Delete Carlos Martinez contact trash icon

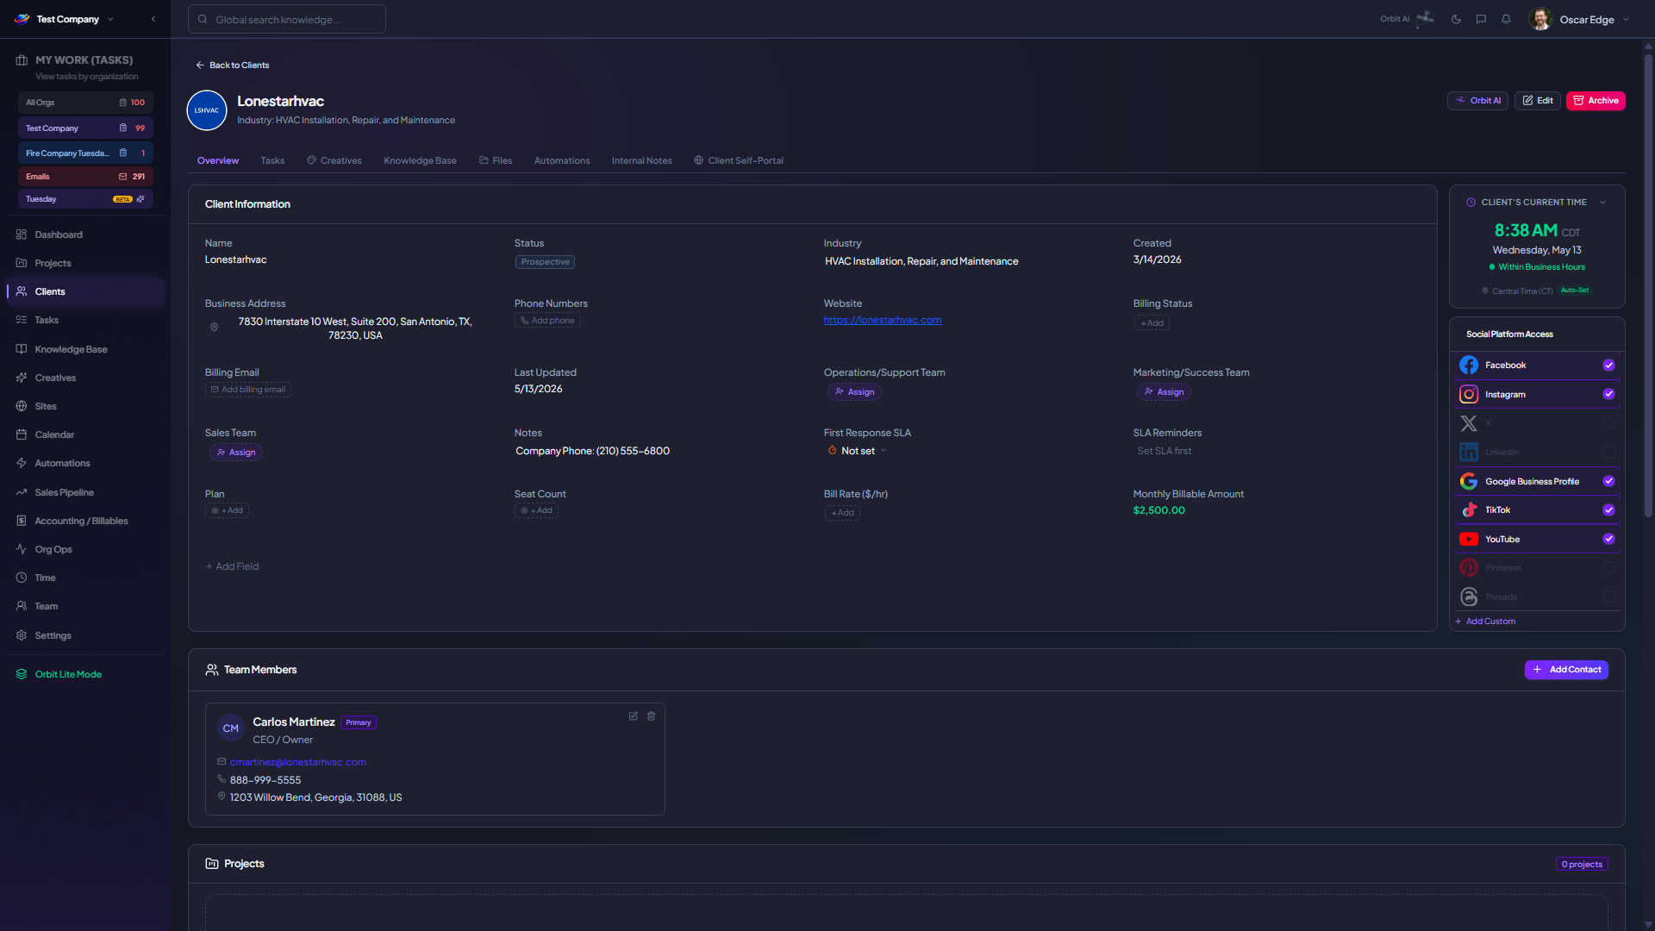click(652, 716)
